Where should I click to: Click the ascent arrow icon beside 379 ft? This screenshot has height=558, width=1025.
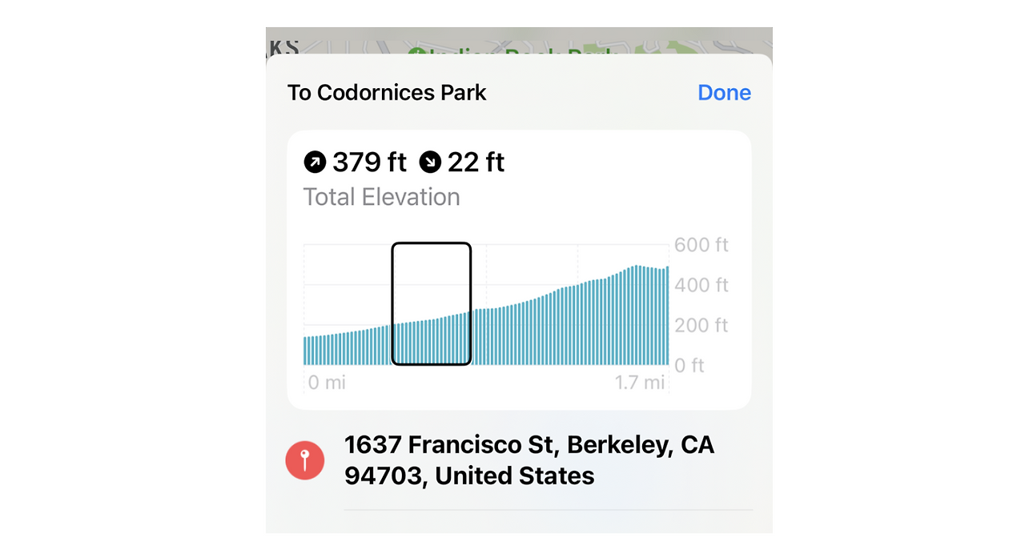pyautogui.click(x=316, y=163)
